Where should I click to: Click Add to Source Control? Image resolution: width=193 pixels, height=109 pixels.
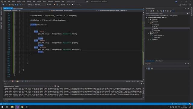pyautogui.click(x=180, y=104)
